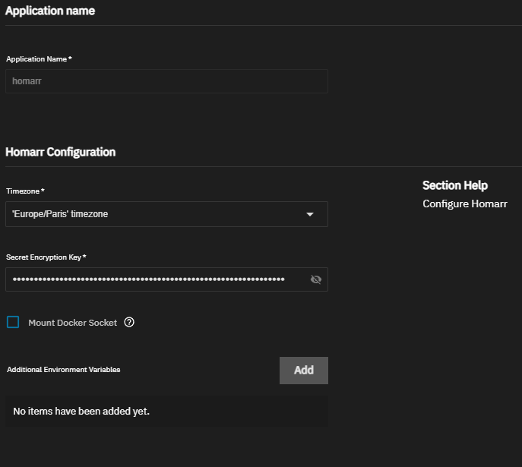
Task: Click the 'Mount Docker Socket' label text
Action: (x=73, y=323)
